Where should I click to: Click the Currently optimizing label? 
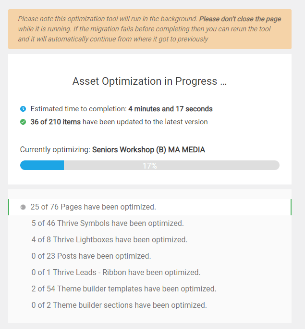[x=55, y=150]
